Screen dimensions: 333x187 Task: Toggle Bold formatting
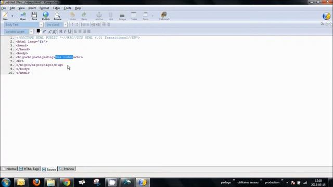[61, 32]
